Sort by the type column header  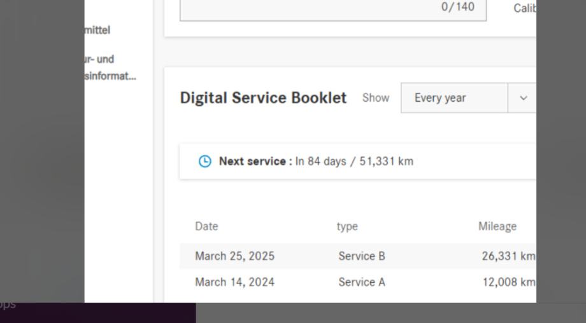click(347, 226)
